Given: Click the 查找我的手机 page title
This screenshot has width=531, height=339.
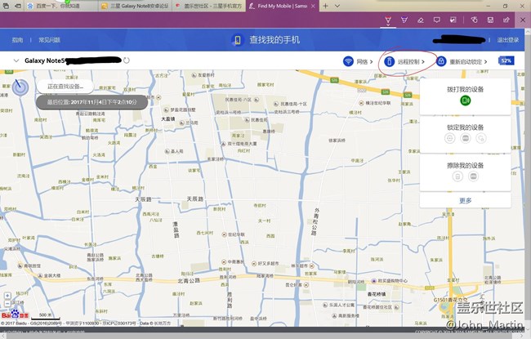Looking at the screenshot, I should coord(274,40).
